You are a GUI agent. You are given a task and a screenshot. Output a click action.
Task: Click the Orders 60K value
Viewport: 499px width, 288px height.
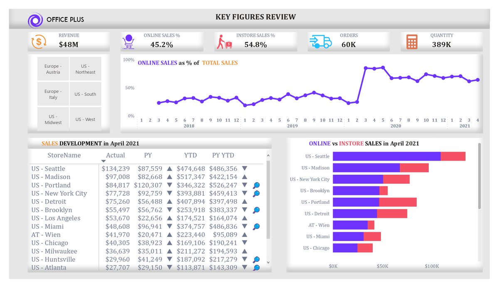click(348, 45)
